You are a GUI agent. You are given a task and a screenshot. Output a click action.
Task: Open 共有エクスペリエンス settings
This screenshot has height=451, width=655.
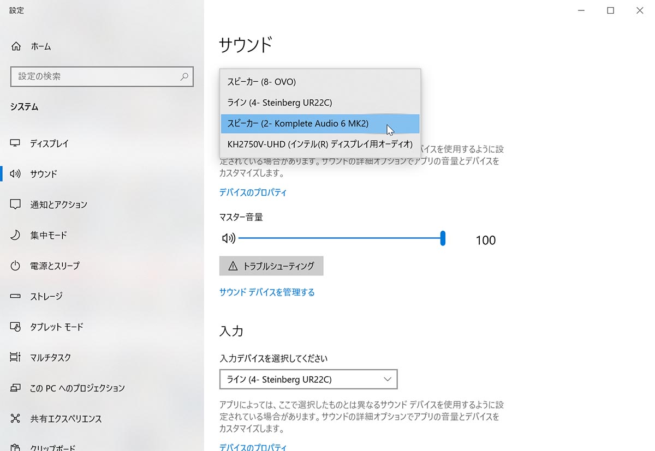[x=67, y=419]
